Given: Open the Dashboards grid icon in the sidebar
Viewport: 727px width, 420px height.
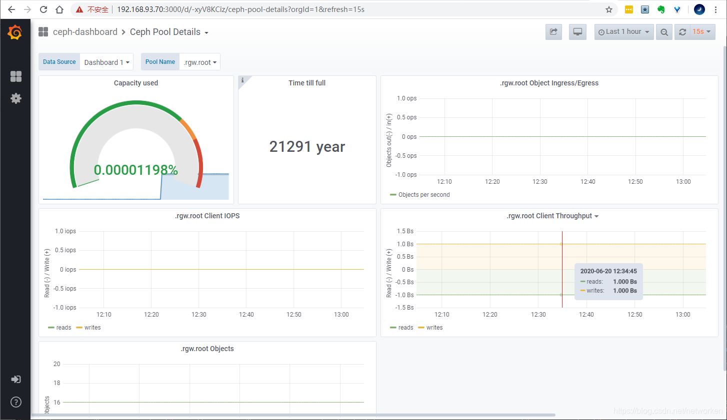Looking at the screenshot, I should tap(16, 76).
